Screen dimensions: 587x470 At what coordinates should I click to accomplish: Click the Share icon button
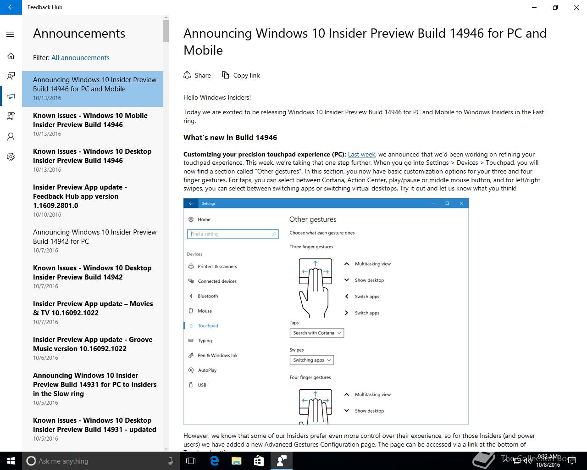197,75
